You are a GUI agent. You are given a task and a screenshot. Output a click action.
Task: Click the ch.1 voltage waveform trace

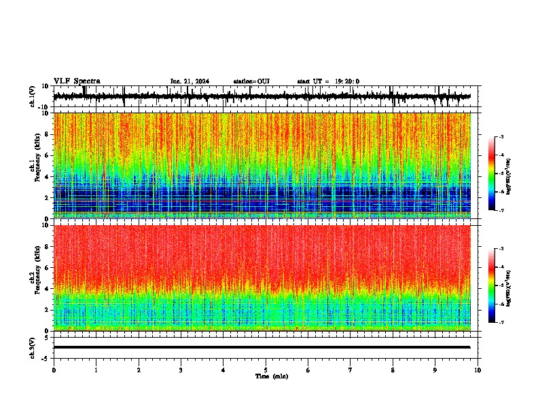point(262,97)
